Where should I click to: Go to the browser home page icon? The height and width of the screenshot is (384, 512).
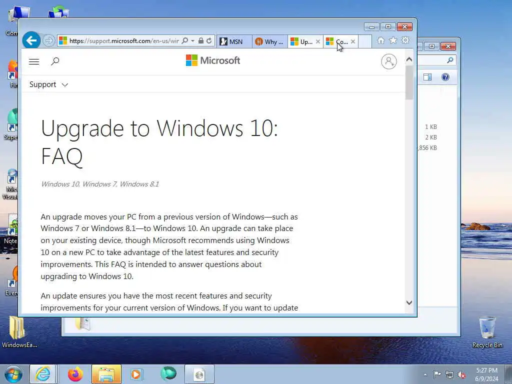tap(380, 40)
